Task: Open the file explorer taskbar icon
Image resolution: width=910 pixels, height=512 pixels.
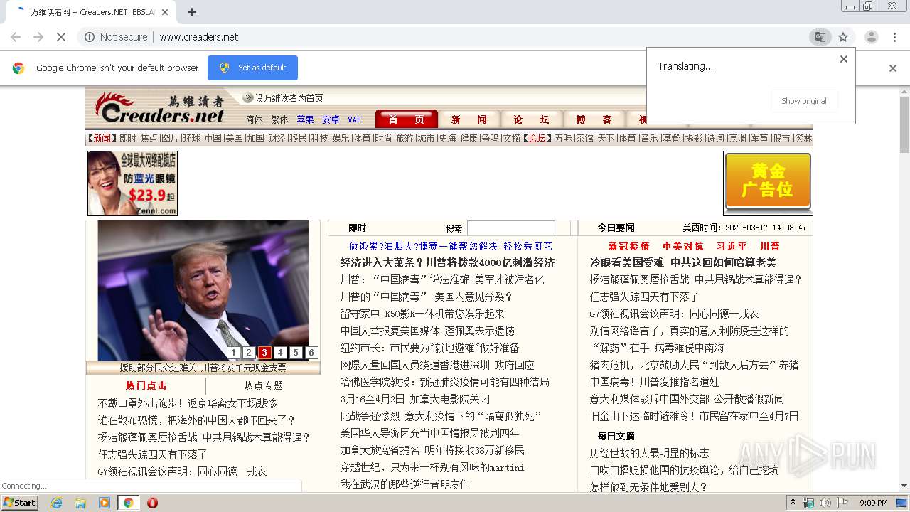Action: [x=80, y=503]
